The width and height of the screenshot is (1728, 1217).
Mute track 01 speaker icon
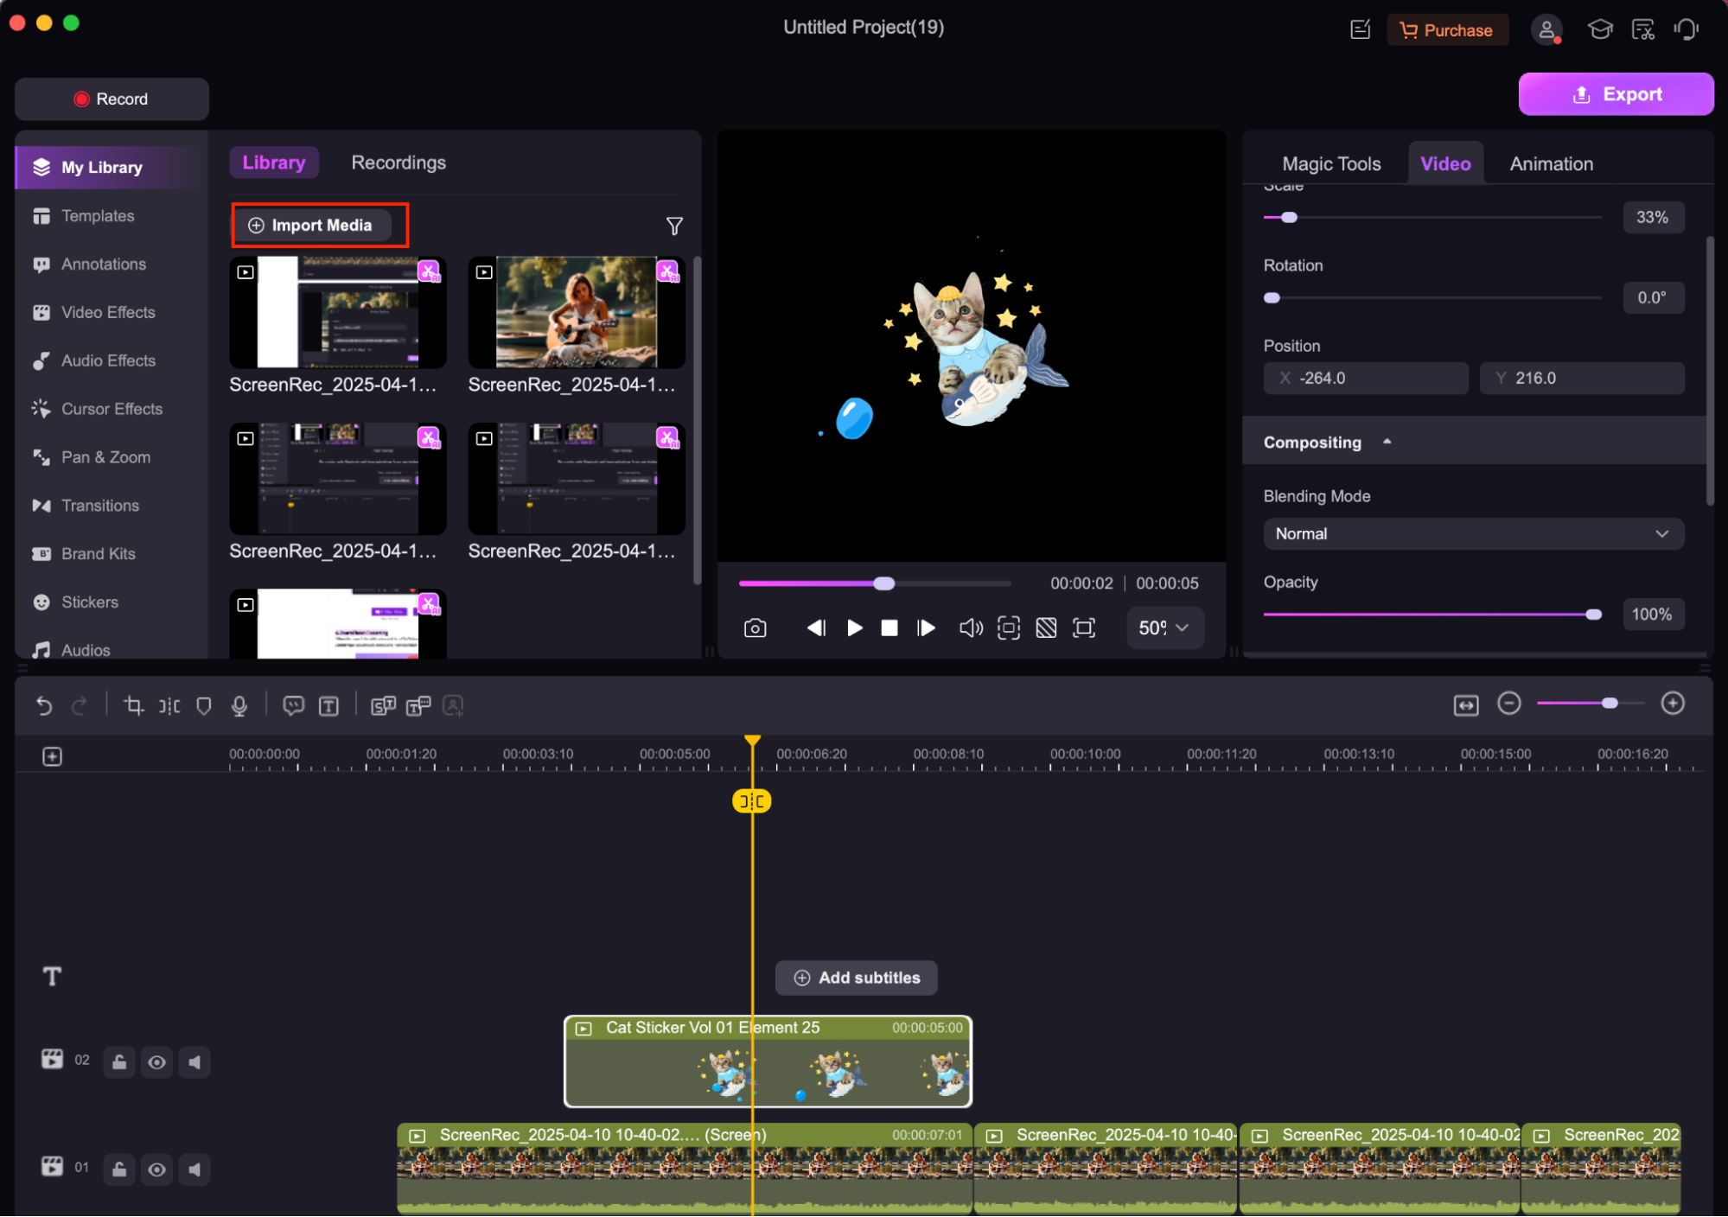tap(194, 1169)
